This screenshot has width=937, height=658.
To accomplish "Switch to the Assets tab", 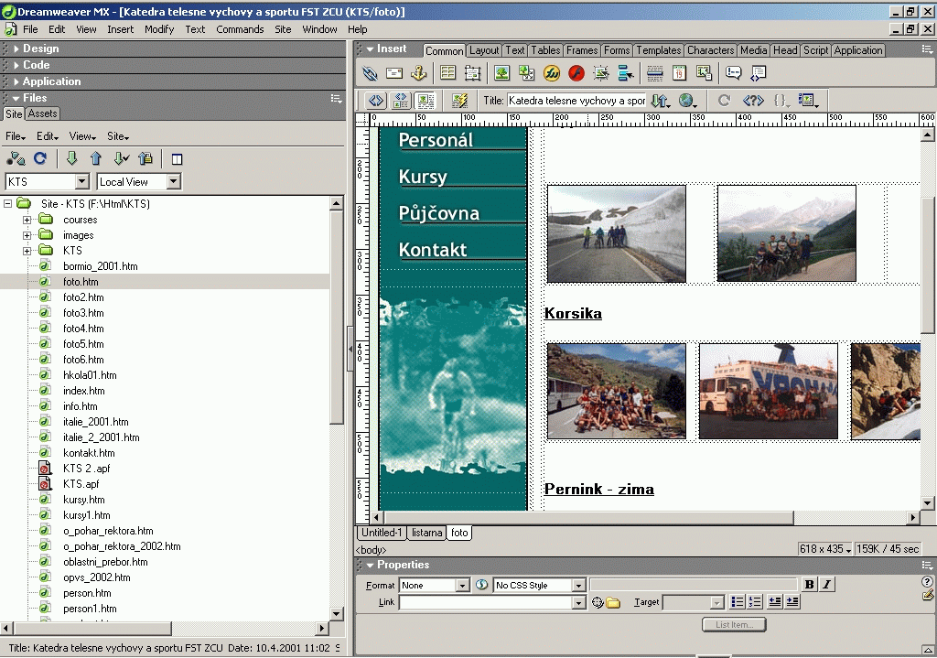I will coord(42,113).
